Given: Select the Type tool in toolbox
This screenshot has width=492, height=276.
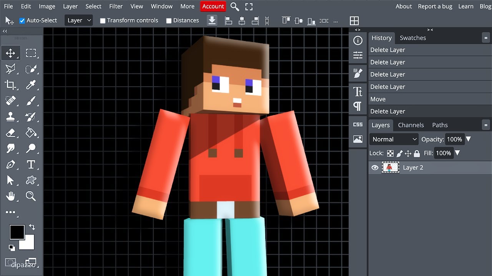Looking at the screenshot, I should 31,165.
